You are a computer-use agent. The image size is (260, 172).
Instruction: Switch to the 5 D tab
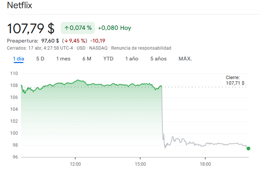tap(40, 59)
